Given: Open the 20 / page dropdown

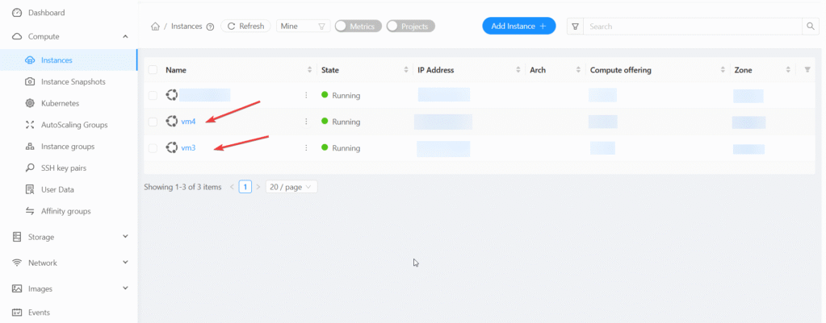Looking at the screenshot, I should pyautogui.click(x=291, y=187).
